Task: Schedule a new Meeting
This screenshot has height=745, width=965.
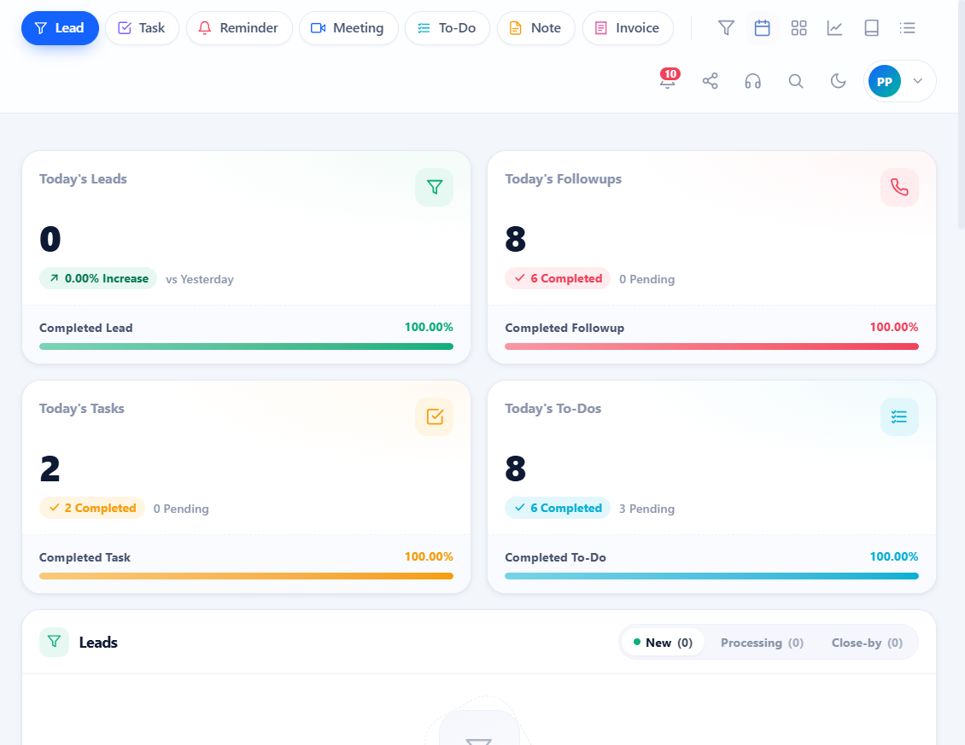Action: pyautogui.click(x=348, y=27)
